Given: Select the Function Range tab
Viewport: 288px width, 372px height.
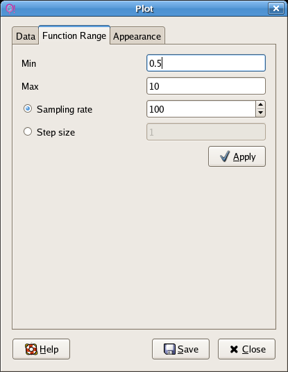Looking at the screenshot, I should point(74,35).
